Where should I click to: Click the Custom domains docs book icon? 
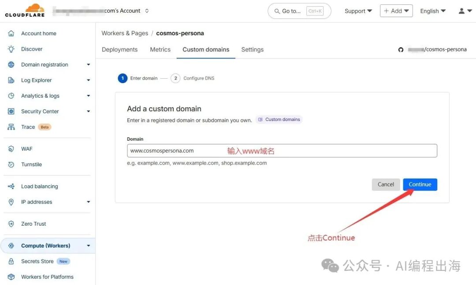pos(260,120)
